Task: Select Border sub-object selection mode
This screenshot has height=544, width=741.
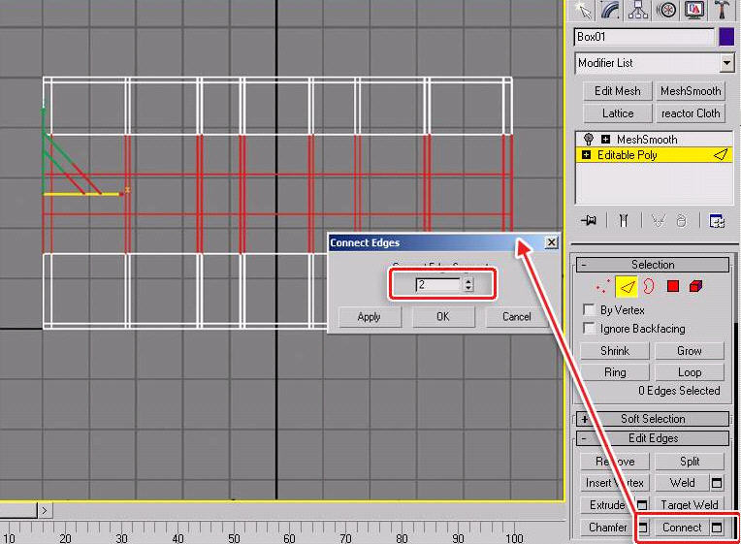Action: (x=648, y=286)
